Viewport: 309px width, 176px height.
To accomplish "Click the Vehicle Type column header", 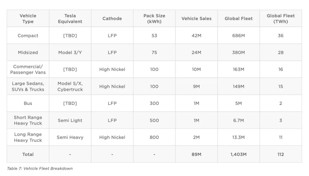I will [x=28, y=19].
